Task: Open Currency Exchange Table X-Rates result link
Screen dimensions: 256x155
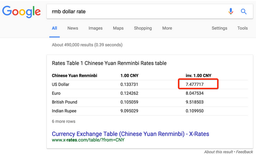Action: click(131, 134)
